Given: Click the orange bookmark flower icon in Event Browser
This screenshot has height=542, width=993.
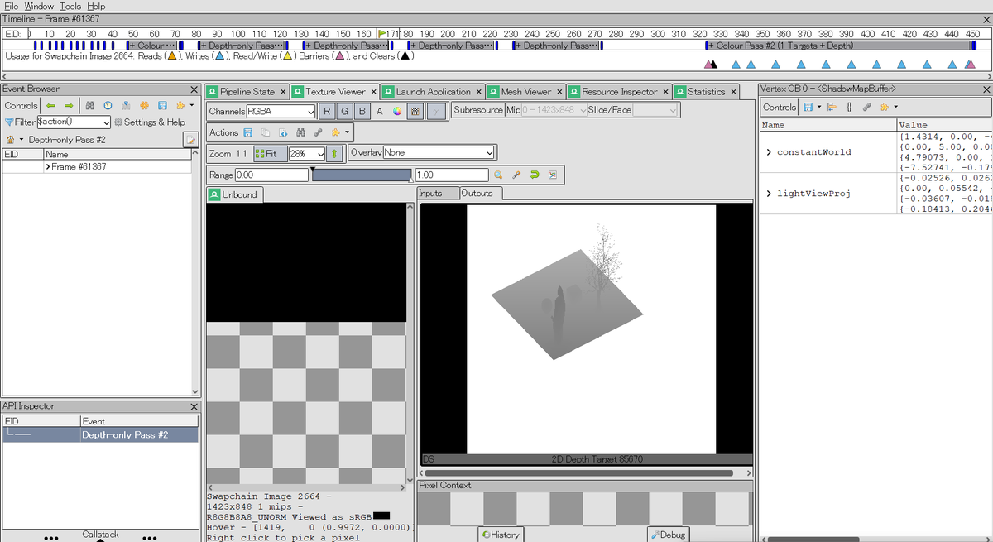Looking at the screenshot, I should [x=144, y=105].
